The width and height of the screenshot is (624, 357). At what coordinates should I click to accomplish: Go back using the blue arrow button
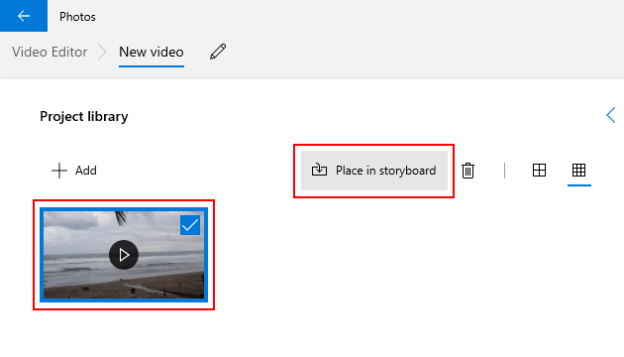click(24, 16)
